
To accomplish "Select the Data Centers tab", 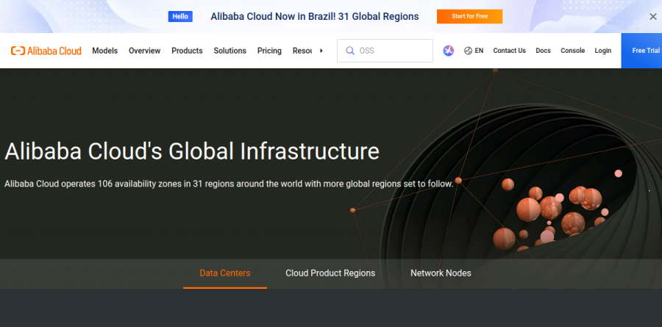I will click(225, 273).
